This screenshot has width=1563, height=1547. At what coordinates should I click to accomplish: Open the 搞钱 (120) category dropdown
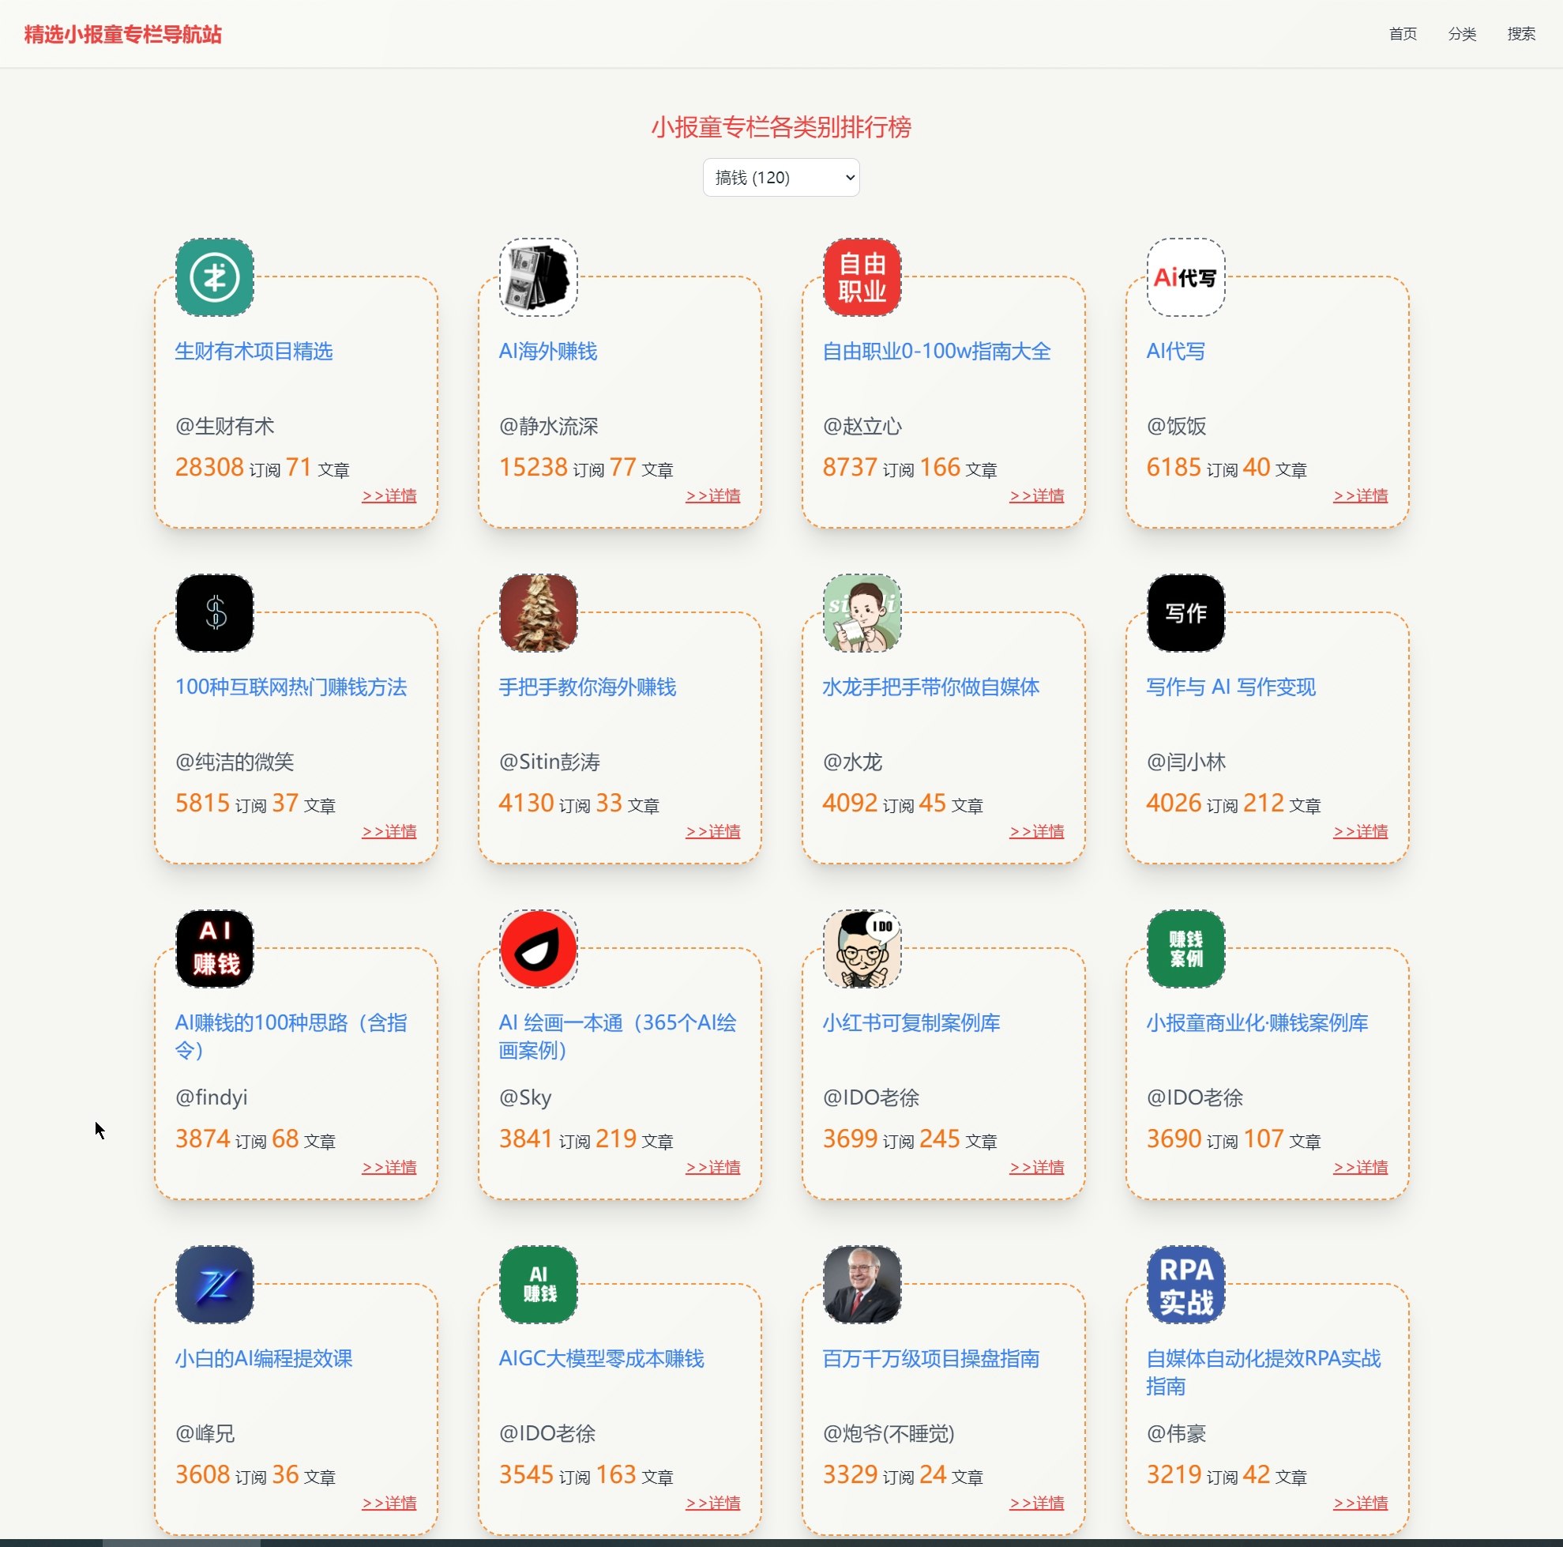780,177
